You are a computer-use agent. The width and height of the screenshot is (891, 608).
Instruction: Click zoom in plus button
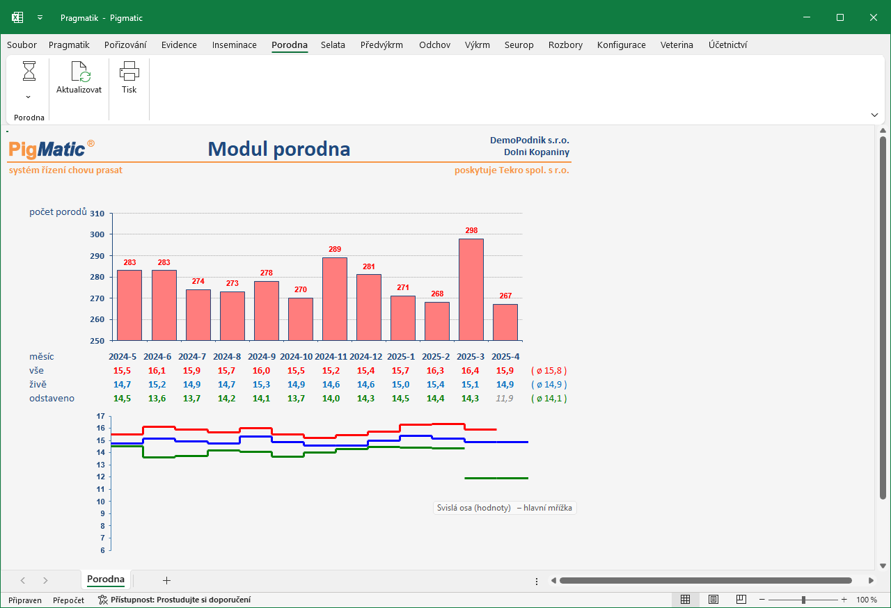click(844, 600)
